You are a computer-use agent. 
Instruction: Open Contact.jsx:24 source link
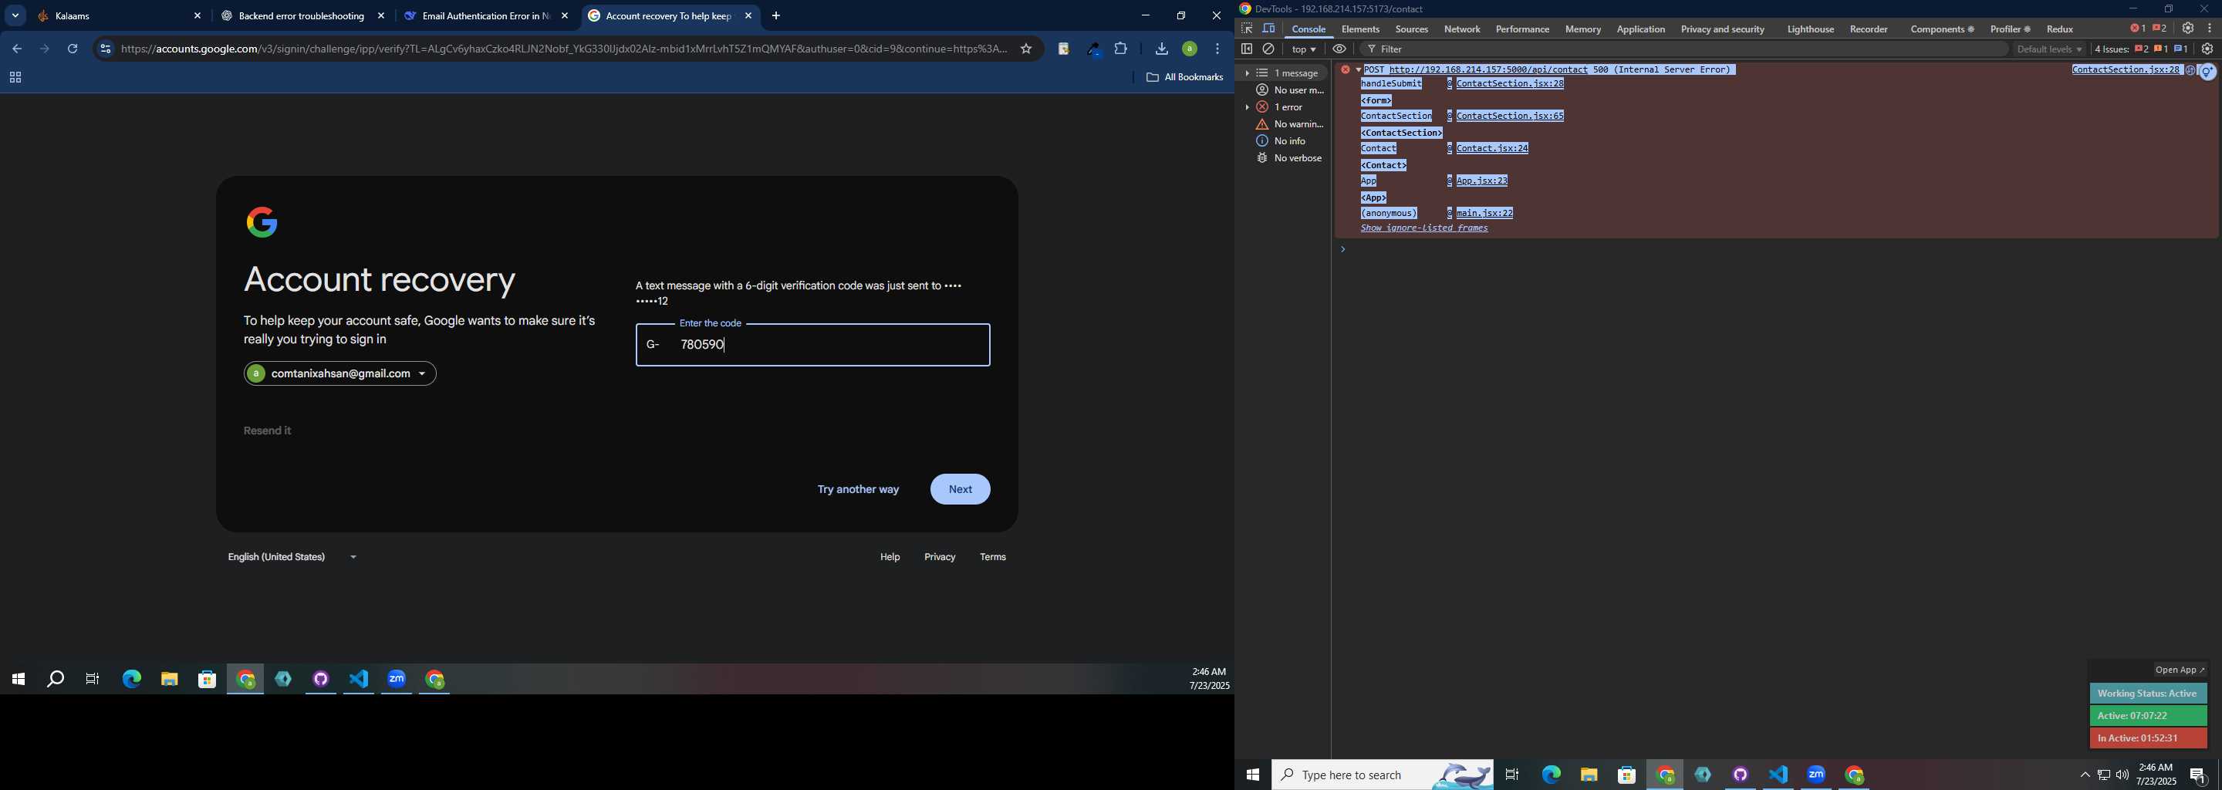click(x=1492, y=148)
